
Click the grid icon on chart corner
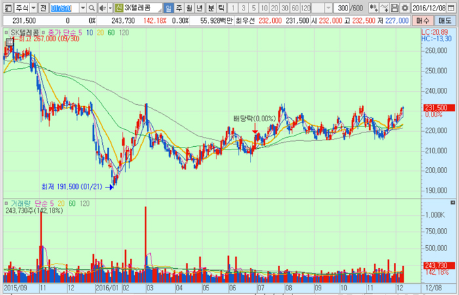pos(9,43)
